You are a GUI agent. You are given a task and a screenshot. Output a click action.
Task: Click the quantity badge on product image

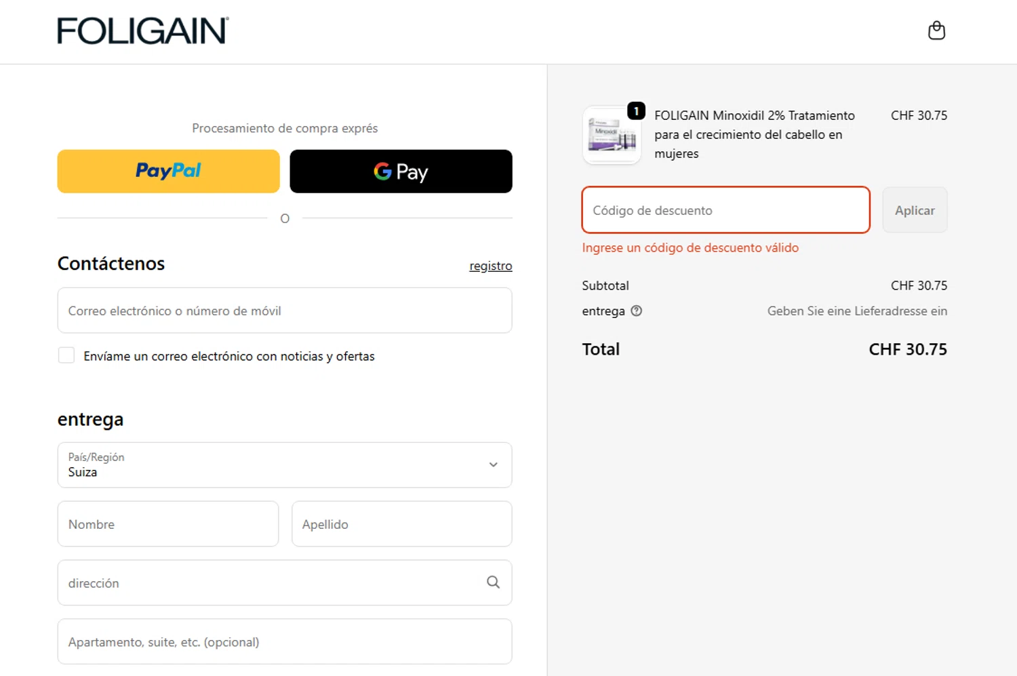[x=636, y=111]
